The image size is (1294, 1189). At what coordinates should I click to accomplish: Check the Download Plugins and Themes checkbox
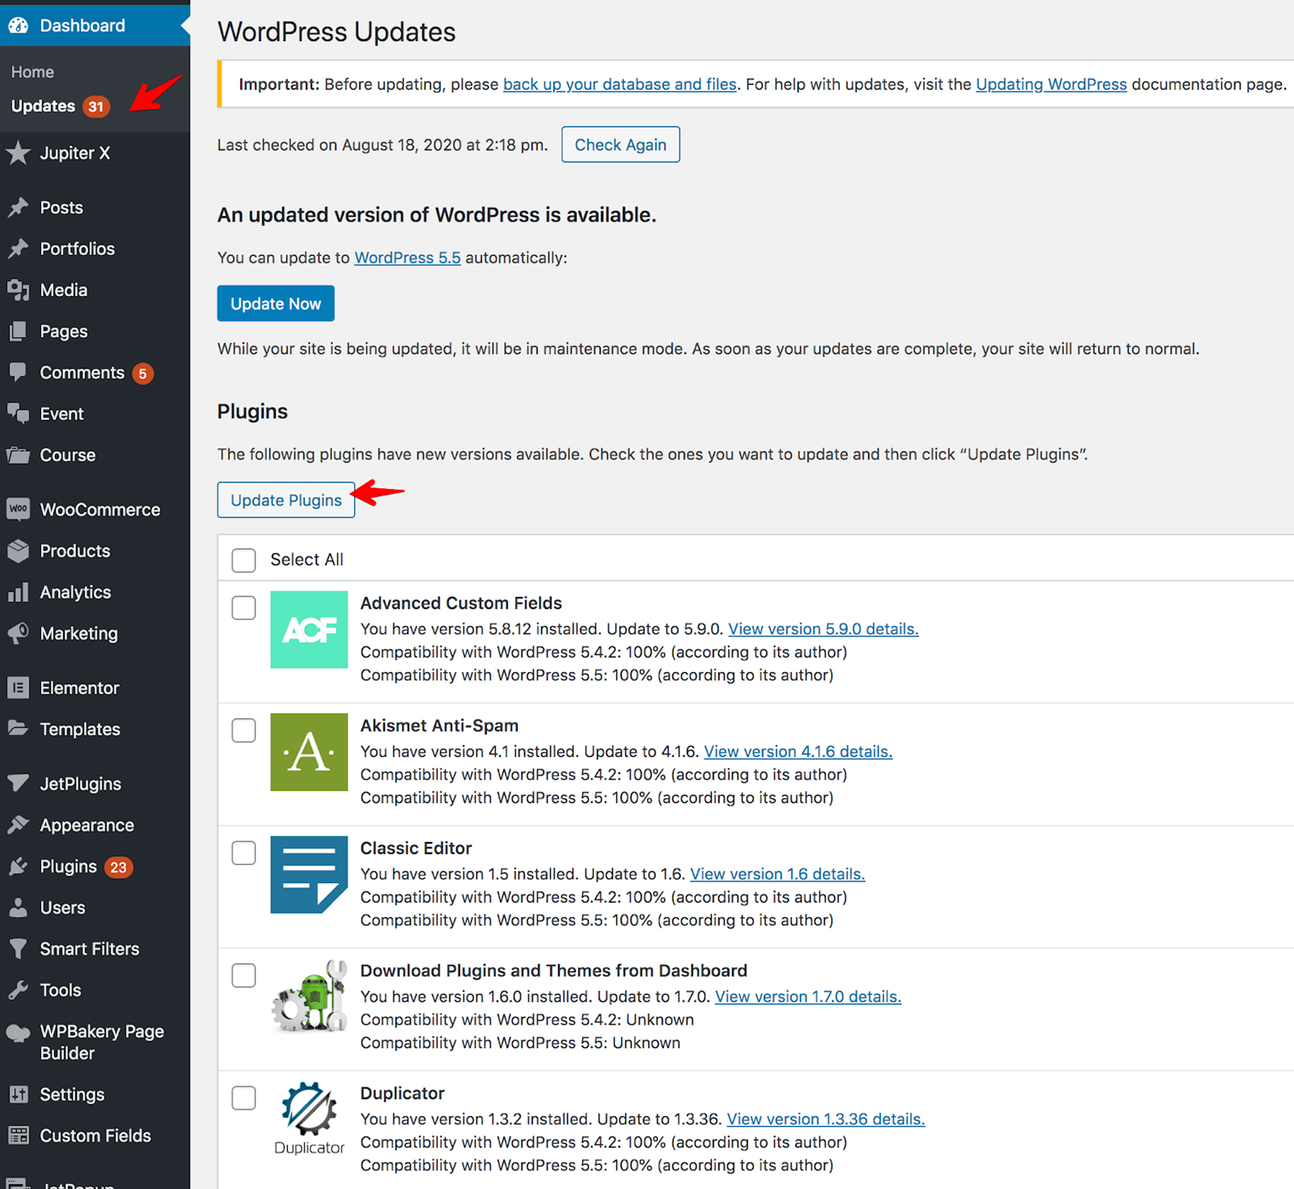[244, 975]
